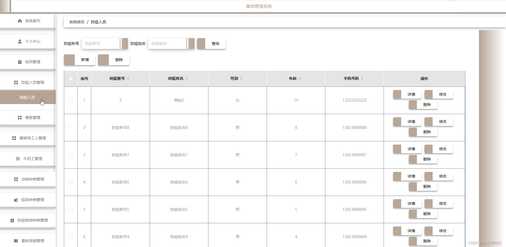The width and height of the screenshot is (506, 247).
Task: Click the grid icon beside 屠宰场工人管理
Action: [x=14, y=138]
